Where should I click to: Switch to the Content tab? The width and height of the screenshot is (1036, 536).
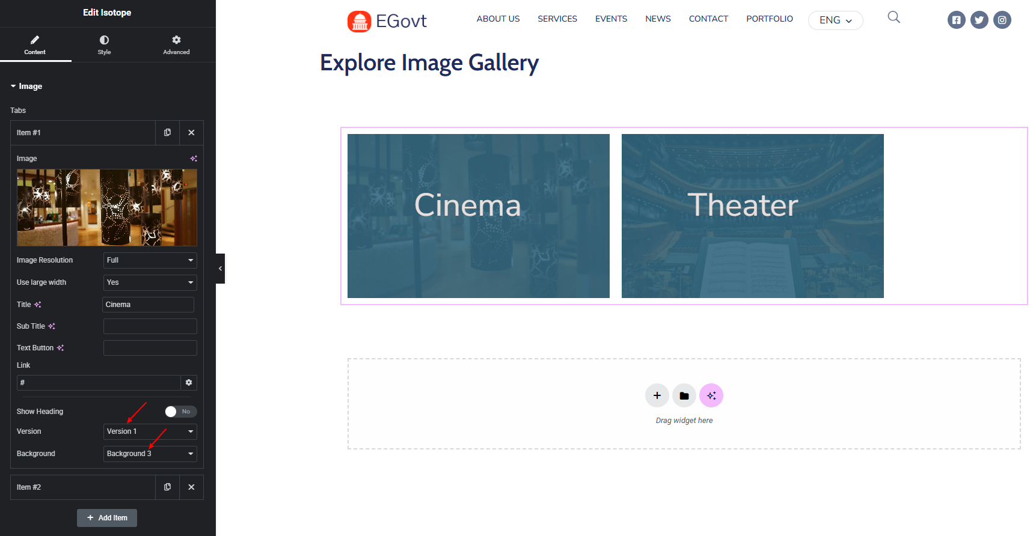point(35,45)
